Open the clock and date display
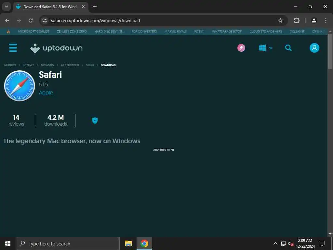 (x=305, y=243)
